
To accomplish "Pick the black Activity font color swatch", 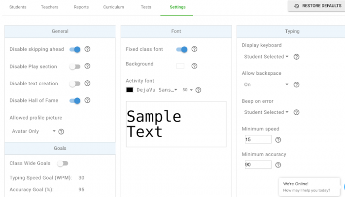I will pyautogui.click(x=130, y=90).
